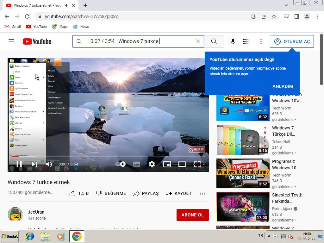This screenshot has width=324, height=243.
Task: Reload the page with the refresh icon
Action: pos(27,16)
